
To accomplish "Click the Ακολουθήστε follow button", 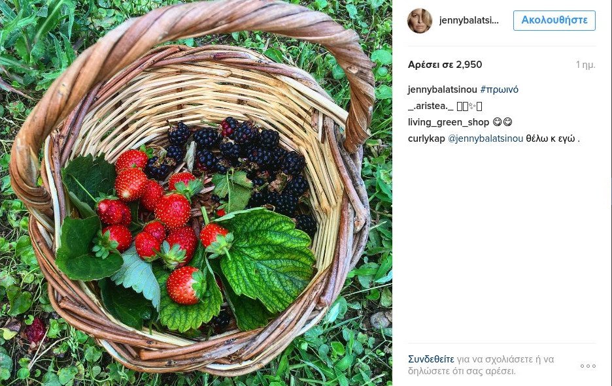I will tap(554, 20).
